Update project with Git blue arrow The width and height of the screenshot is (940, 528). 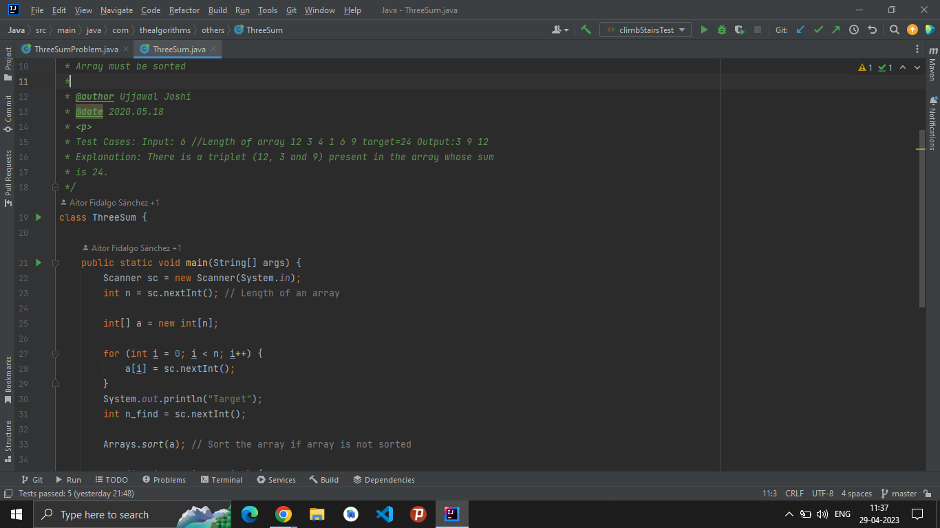800,30
